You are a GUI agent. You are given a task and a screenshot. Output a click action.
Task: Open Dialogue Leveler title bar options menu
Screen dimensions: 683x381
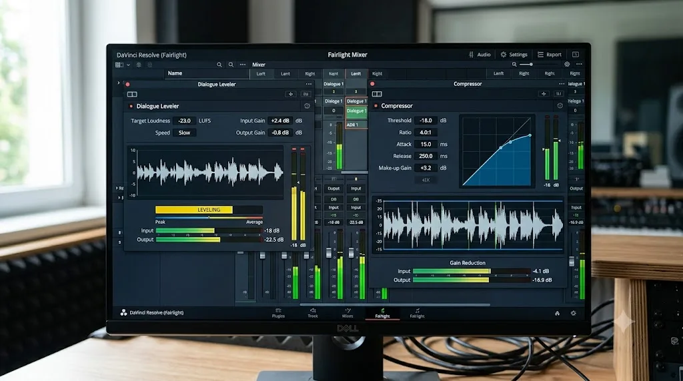point(308,85)
